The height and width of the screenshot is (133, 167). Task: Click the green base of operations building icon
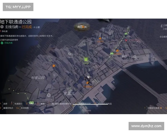click(86, 59)
